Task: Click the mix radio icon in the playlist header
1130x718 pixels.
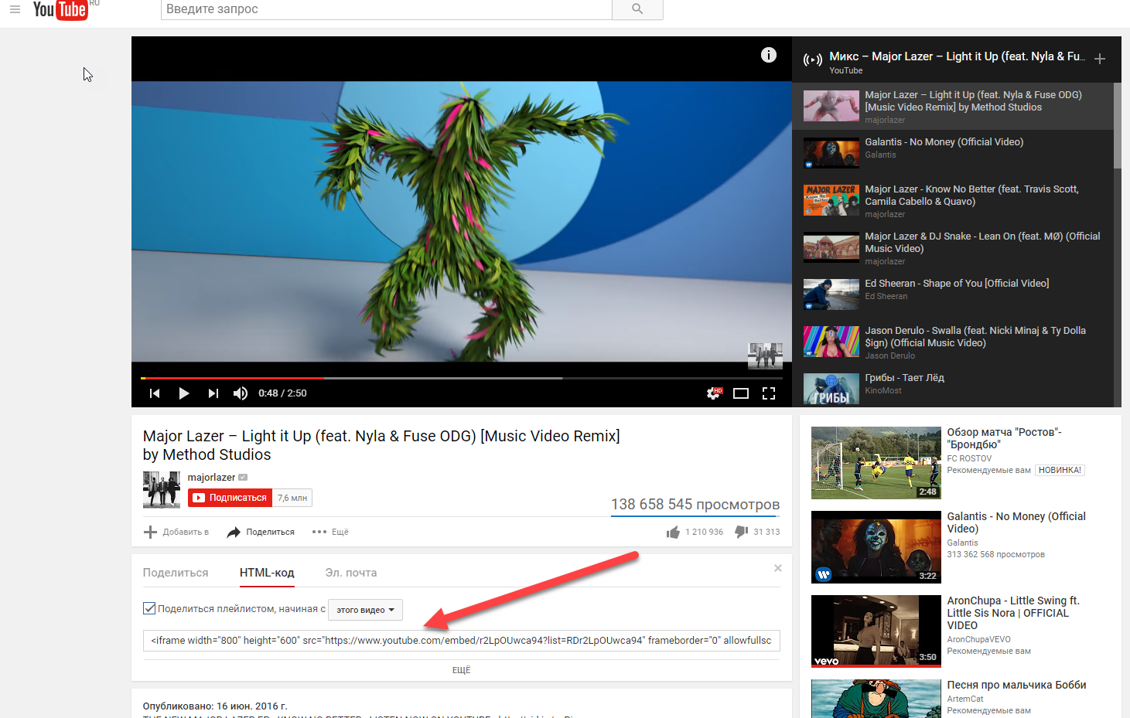Action: point(813,60)
